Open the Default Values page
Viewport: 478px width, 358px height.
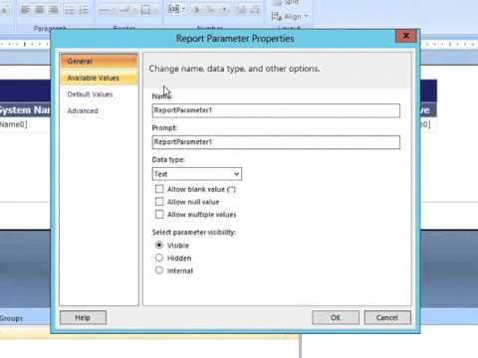90,94
